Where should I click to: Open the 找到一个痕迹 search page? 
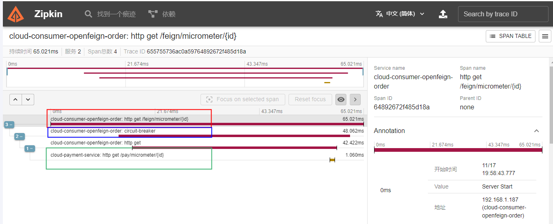tap(110, 14)
